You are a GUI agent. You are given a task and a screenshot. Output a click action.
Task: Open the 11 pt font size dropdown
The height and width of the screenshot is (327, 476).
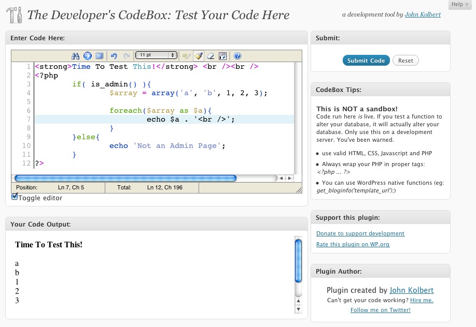156,55
